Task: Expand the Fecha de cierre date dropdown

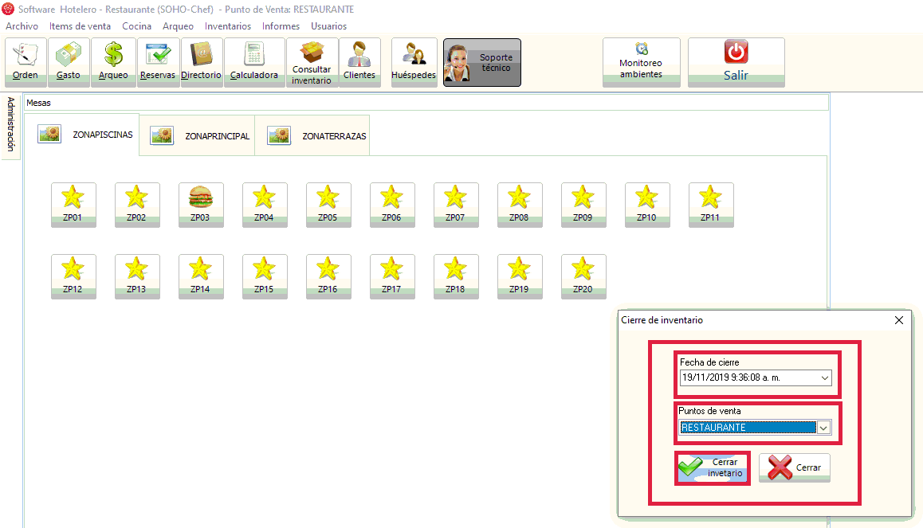Action: click(824, 377)
